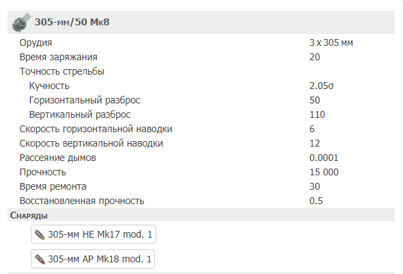This screenshot has width=403, height=274.
Task: Click Восстановленная прочность label
Action: [x=82, y=201]
